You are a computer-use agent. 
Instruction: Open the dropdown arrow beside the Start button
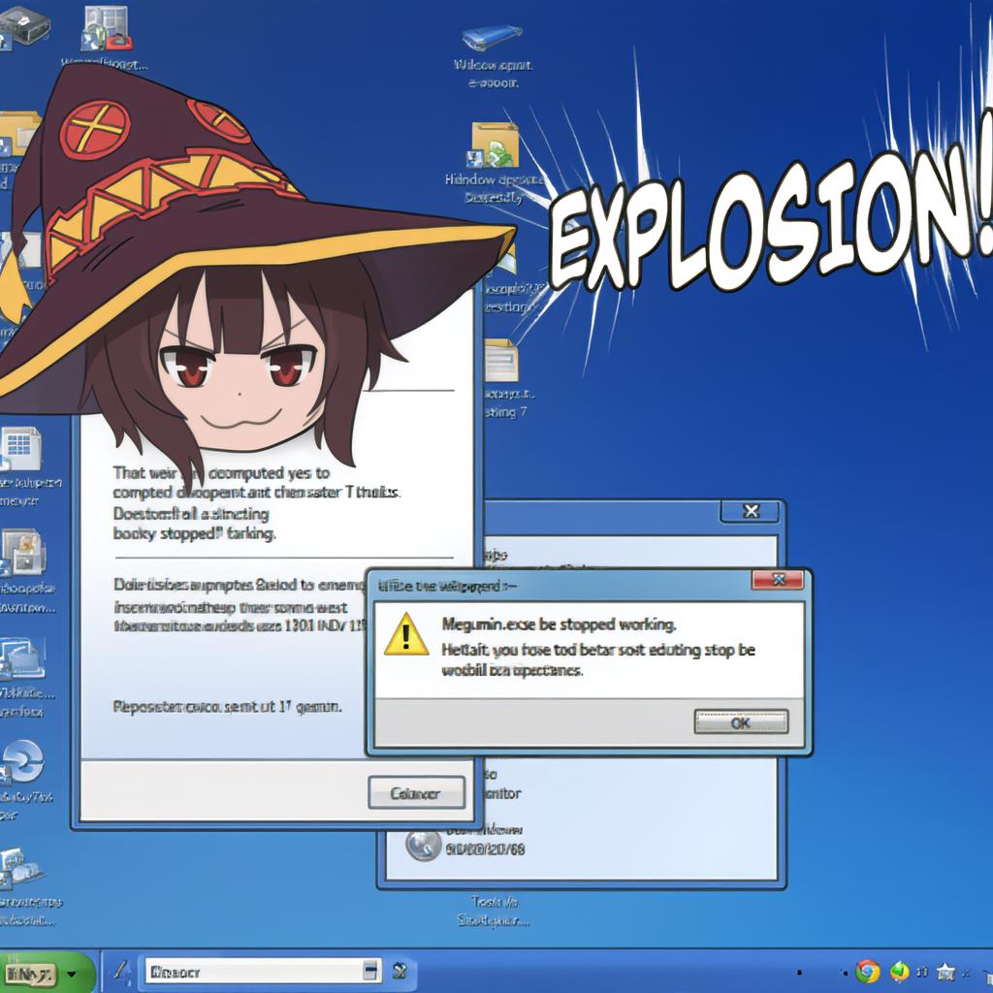pos(72,974)
